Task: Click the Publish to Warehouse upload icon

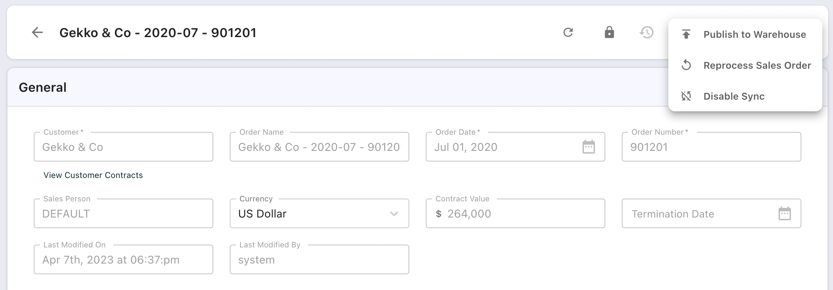Action: pyautogui.click(x=686, y=34)
